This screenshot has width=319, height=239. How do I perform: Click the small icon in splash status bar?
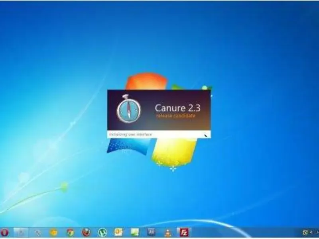[x=206, y=135]
